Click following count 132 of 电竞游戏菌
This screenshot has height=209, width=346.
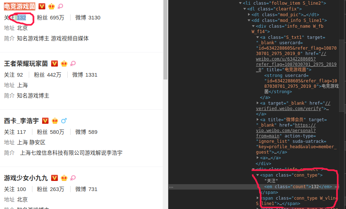[x=21, y=18]
